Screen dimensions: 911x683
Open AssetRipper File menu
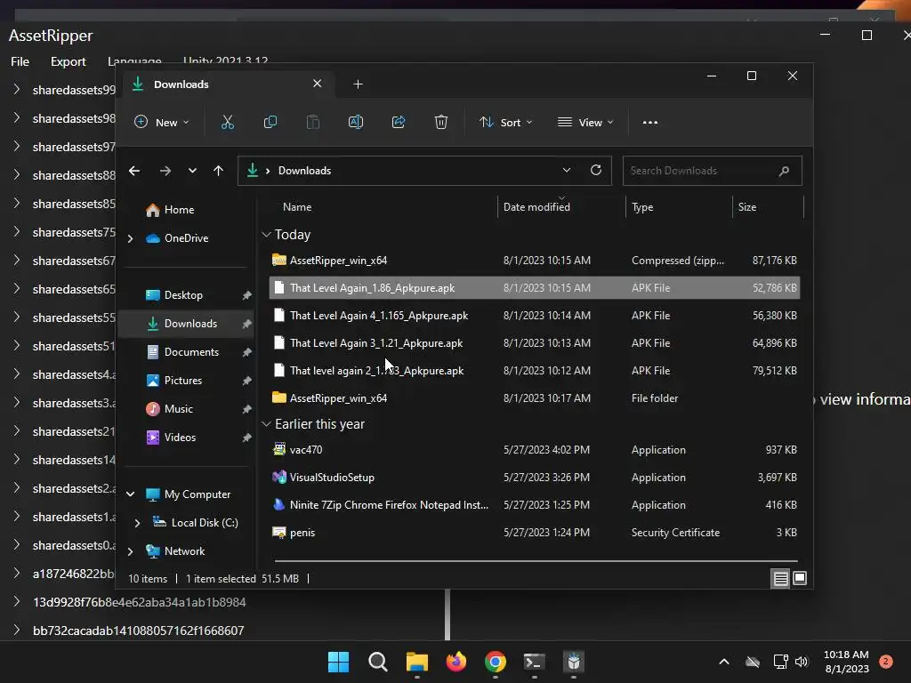[x=20, y=61]
